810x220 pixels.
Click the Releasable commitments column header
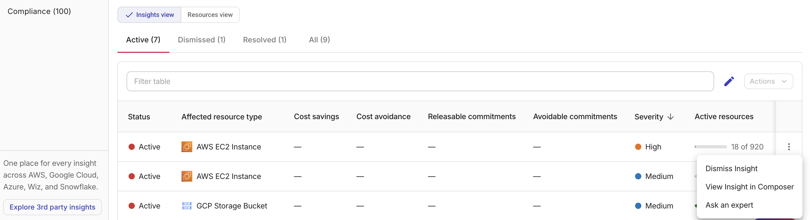[x=472, y=117]
